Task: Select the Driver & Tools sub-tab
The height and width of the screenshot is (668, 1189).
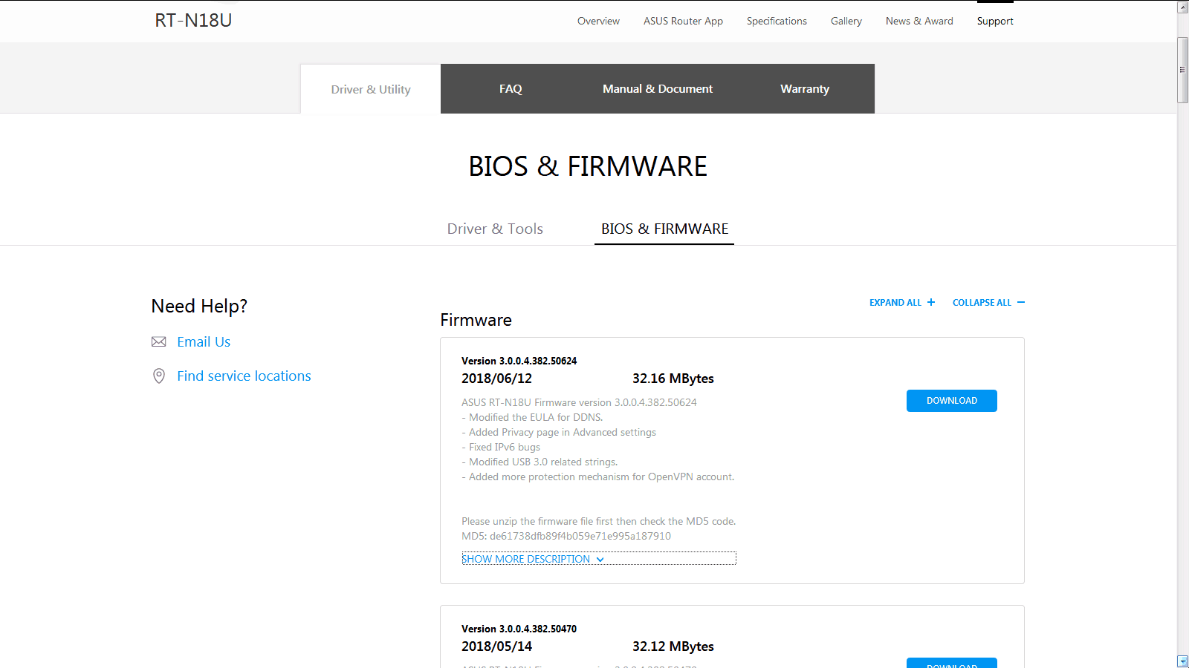Action: point(495,229)
